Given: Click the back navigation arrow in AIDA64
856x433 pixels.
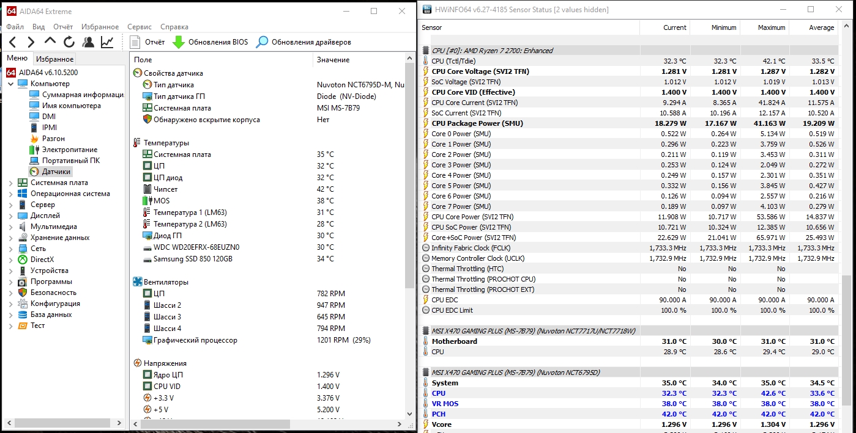Looking at the screenshot, I should click(13, 42).
